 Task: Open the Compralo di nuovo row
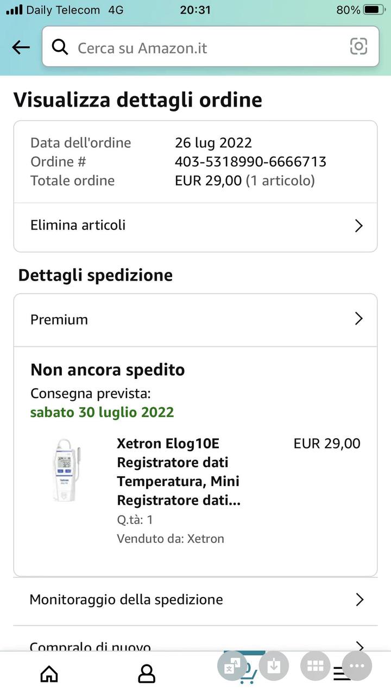tap(90, 646)
